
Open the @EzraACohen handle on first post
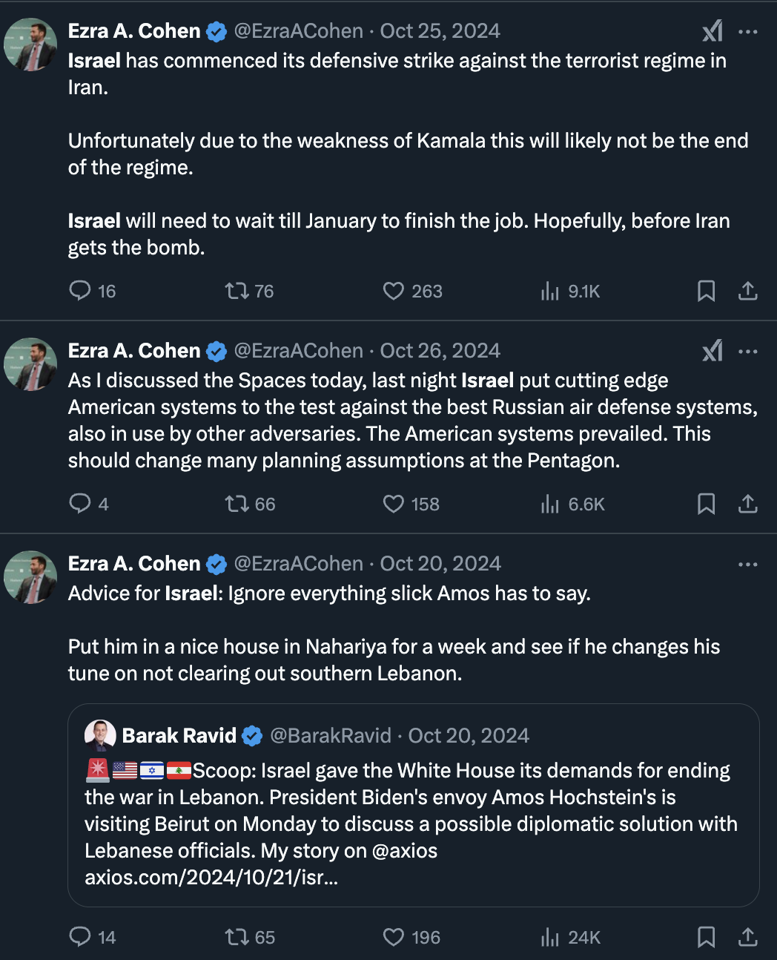(x=299, y=31)
